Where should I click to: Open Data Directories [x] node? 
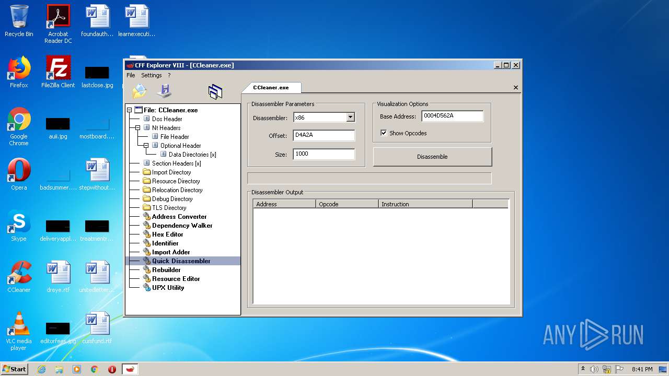pos(192,155)
